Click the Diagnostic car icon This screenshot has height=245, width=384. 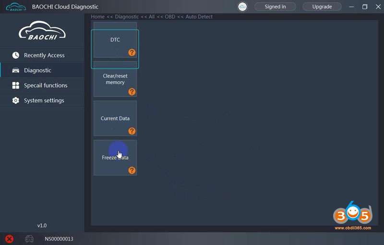pos(16,70)
